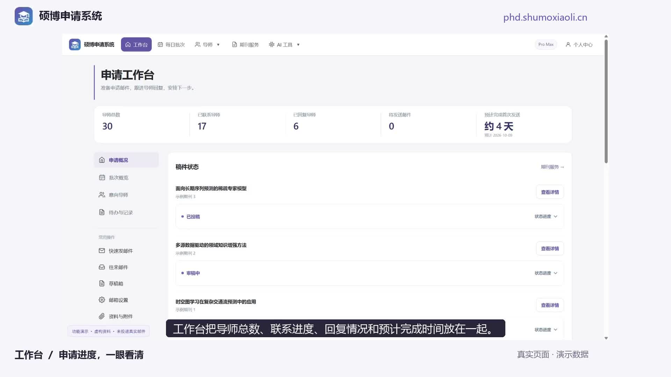Click the people icon beside 意向导师
This screenshot has height=377, width=671.
pyautogui.click(x=102, y=195)
